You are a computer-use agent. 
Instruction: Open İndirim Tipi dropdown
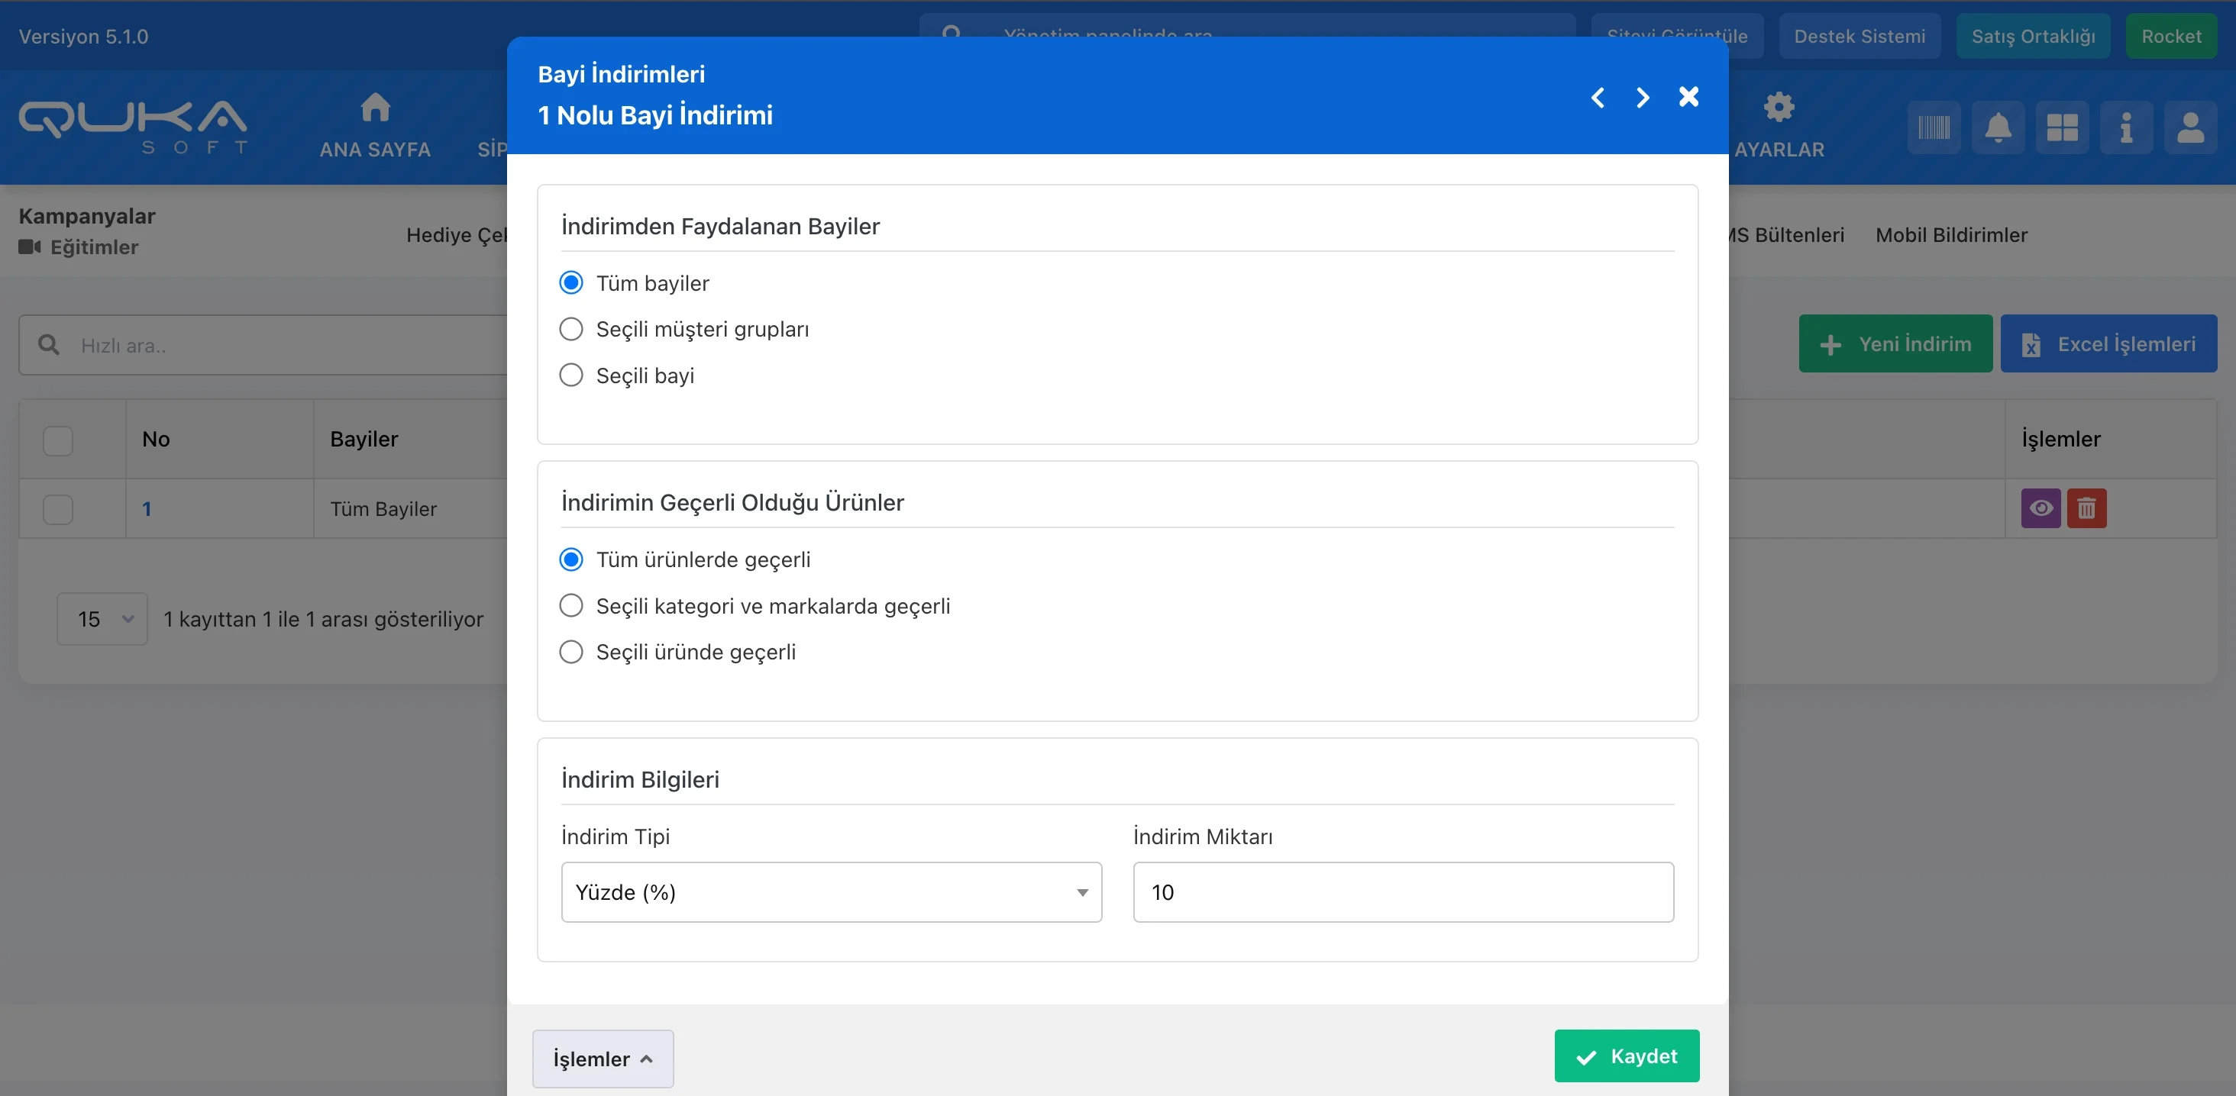831,892
